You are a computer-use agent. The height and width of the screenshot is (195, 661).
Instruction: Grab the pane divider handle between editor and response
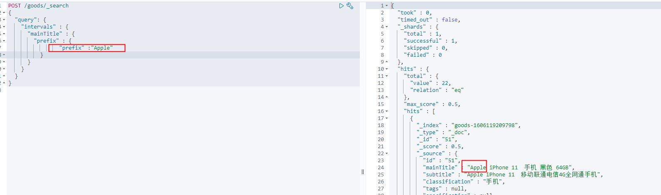click(363, 172)
